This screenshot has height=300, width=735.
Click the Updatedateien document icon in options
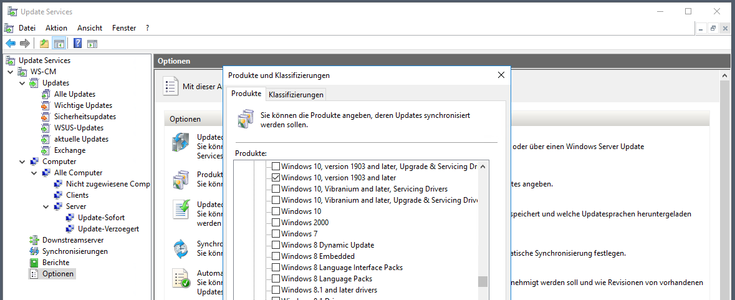click(x=180, y=209)
